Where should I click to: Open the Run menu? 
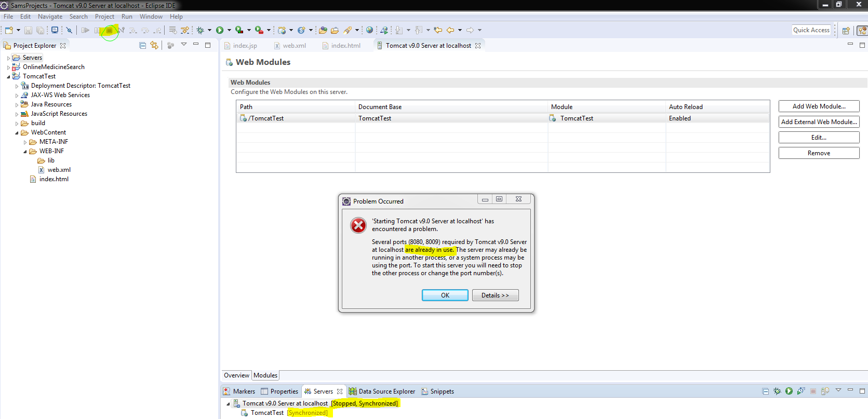(x=127, y=17)
